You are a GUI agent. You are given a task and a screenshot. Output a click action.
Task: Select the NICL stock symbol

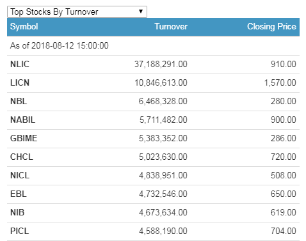20,175
